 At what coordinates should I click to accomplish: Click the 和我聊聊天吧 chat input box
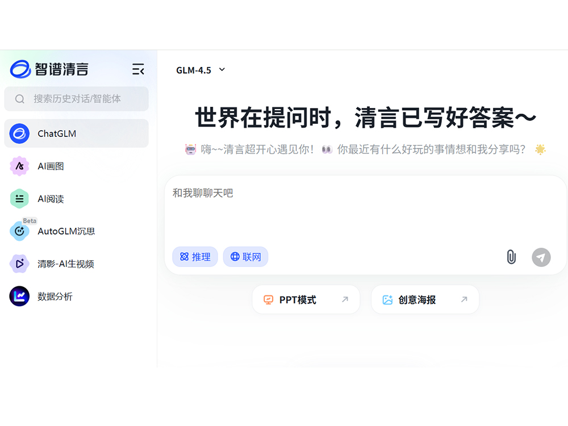[x=365, y=224]
